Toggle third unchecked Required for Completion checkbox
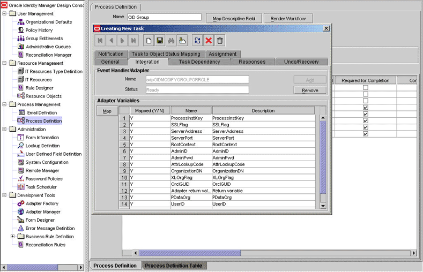This screenshot has width=423, height=272. coord(366,101)
